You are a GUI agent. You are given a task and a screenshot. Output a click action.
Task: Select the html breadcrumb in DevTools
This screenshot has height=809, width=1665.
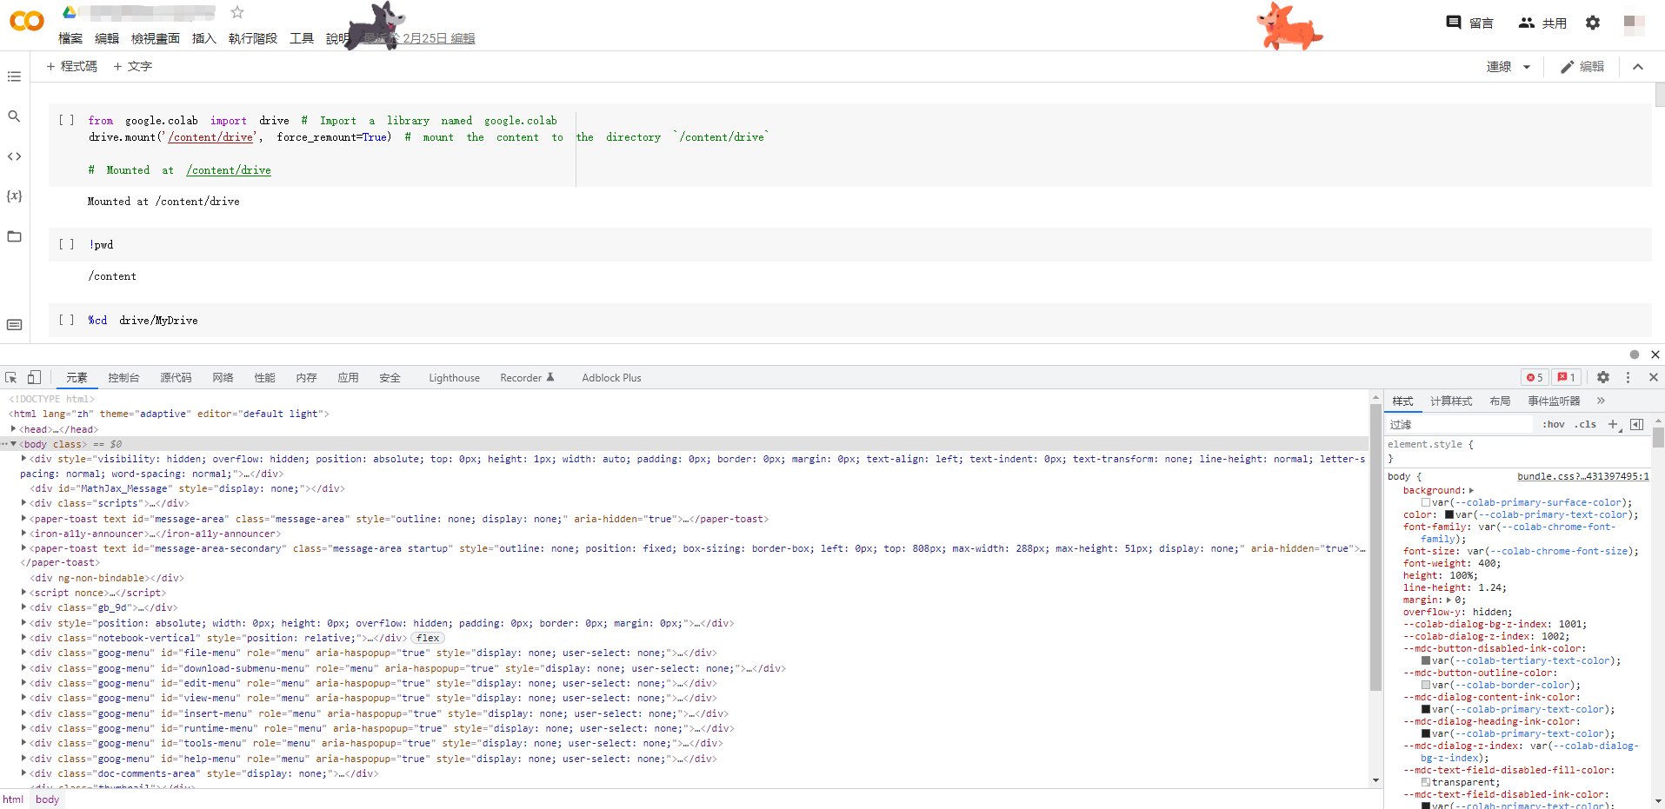(13, 799)
